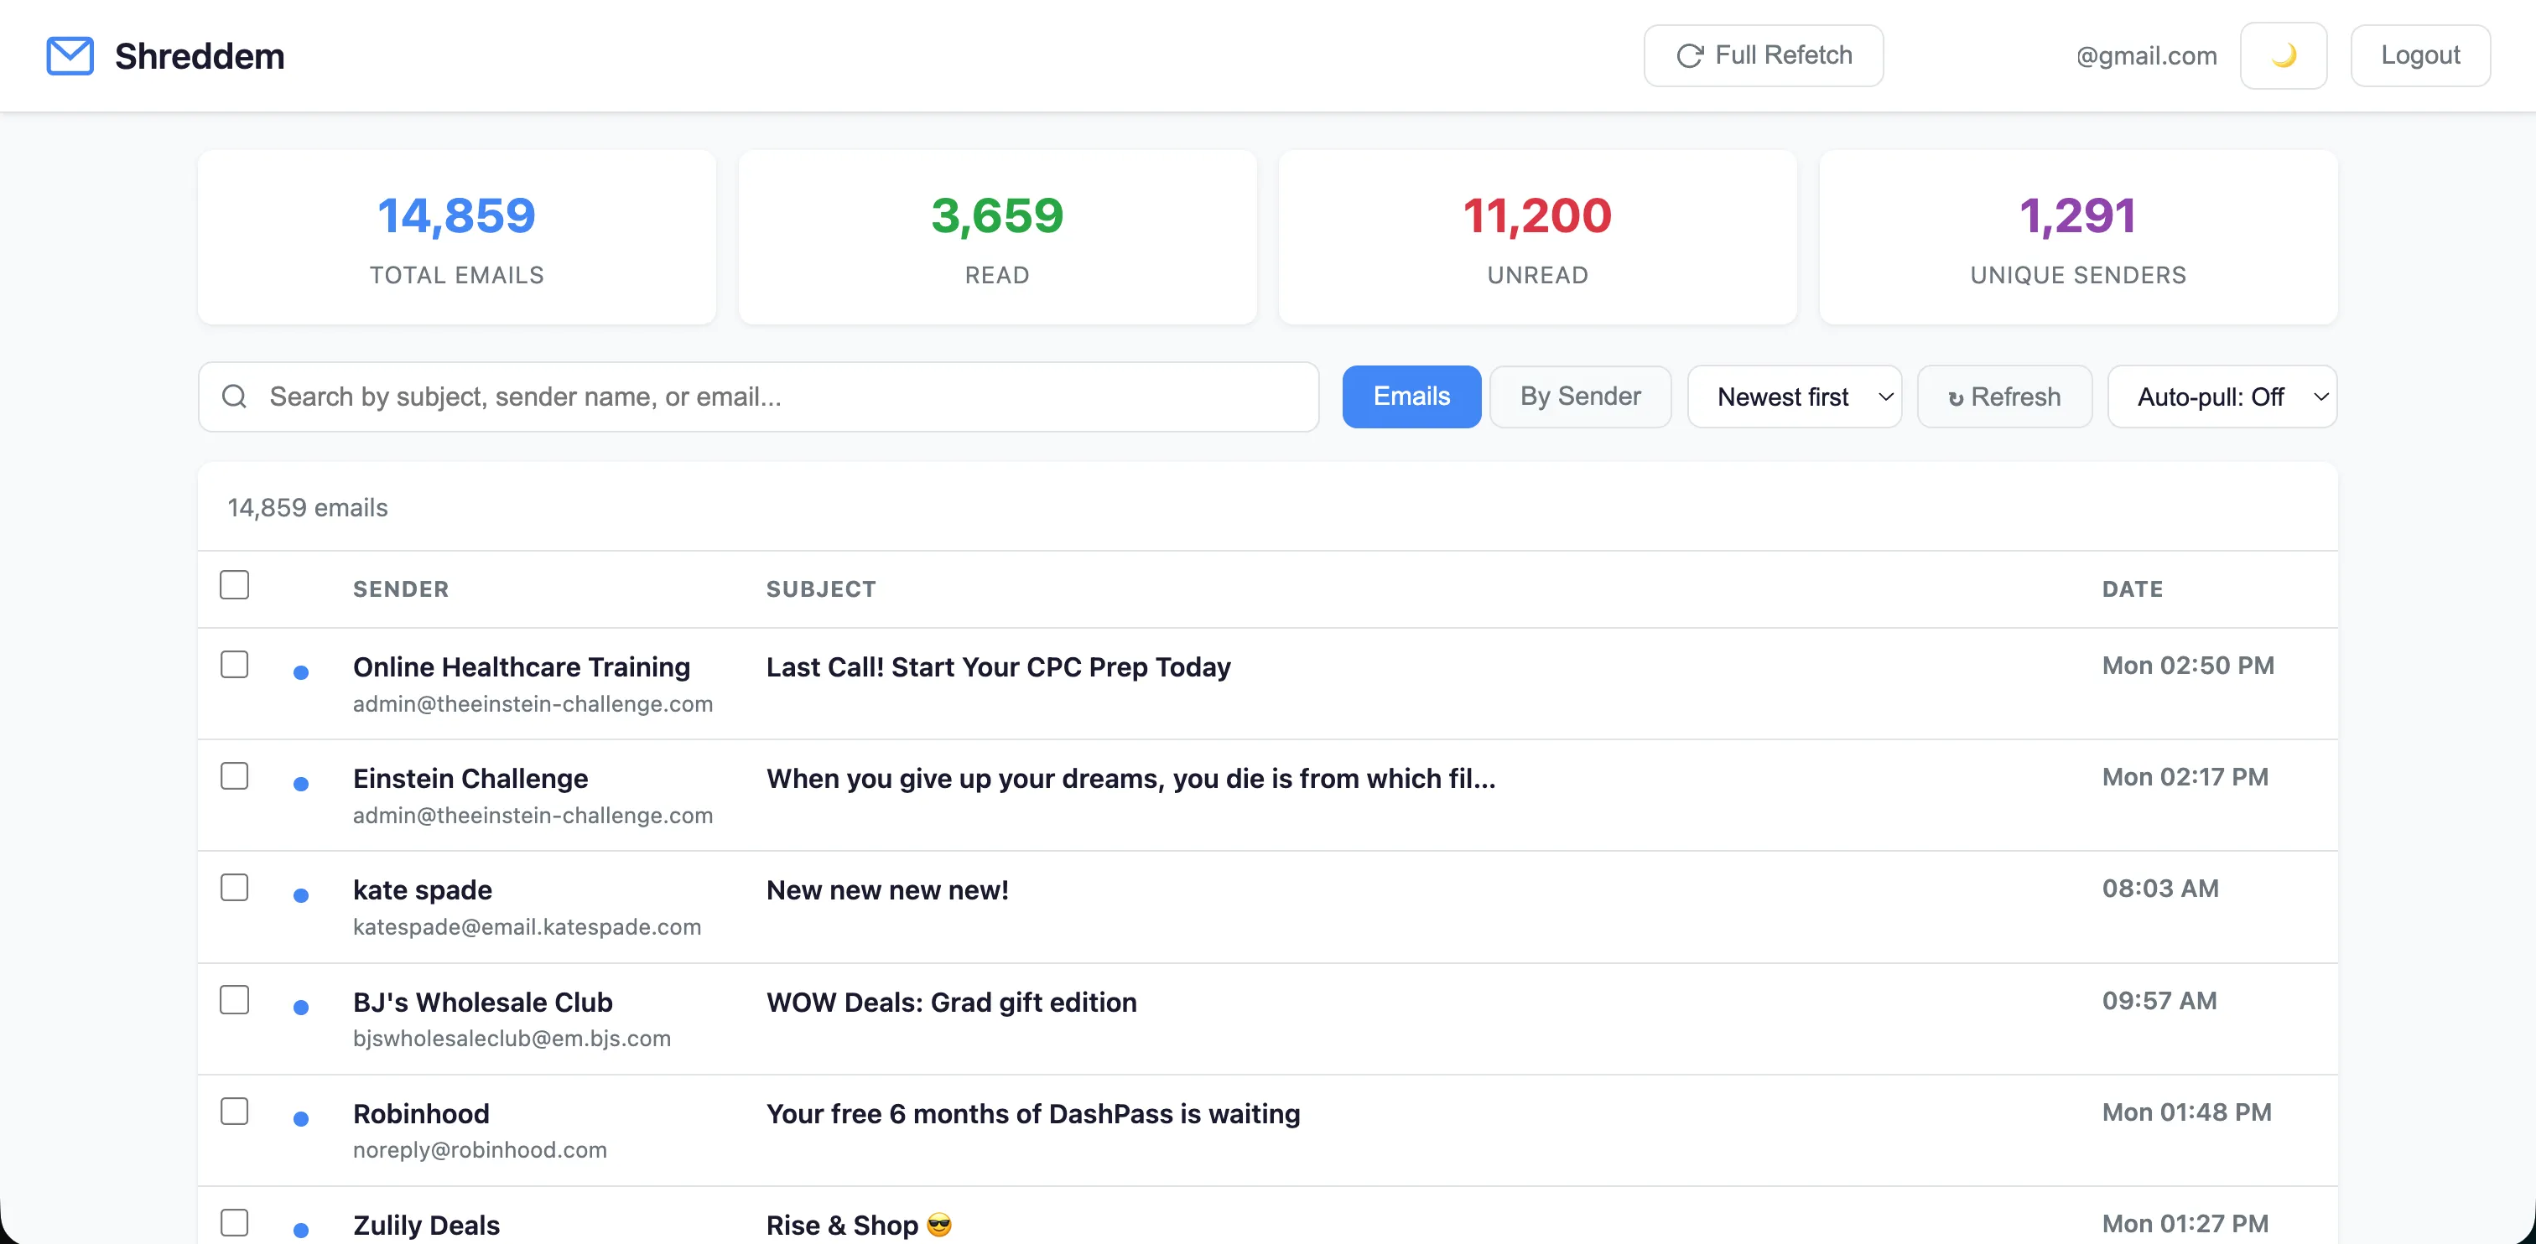Click the 3,659 Read stat card
2536x1244 pixels.
[997, 237]
